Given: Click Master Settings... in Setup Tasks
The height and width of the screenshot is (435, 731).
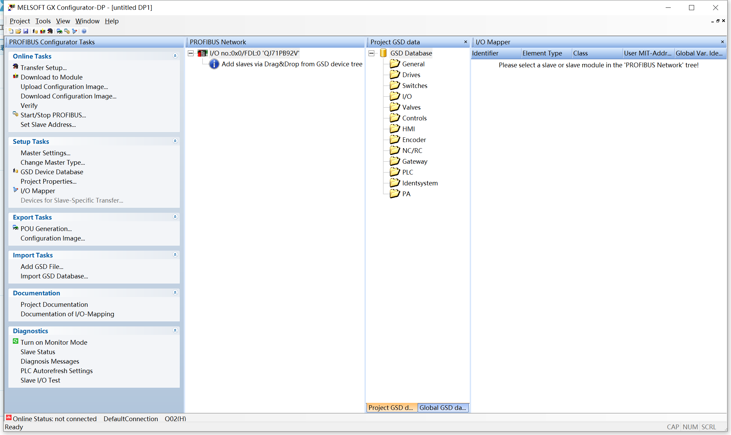Looking at the screenshot, I should pyautogui.click(x=45, y=153).
